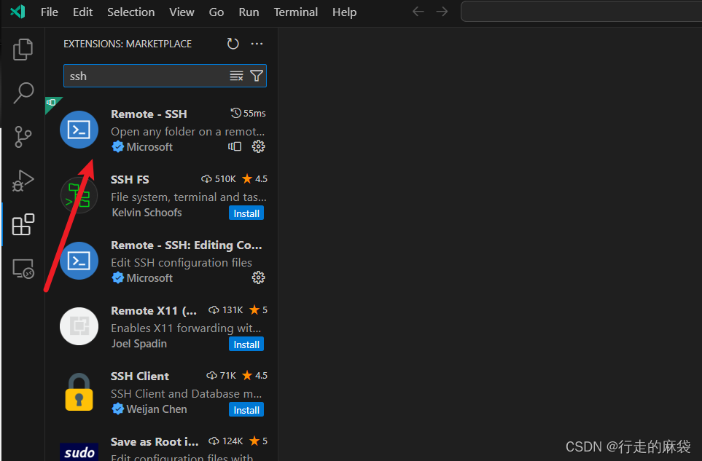
Task: Install the Remote X11 extension
Action: click(x=246, y=344)
